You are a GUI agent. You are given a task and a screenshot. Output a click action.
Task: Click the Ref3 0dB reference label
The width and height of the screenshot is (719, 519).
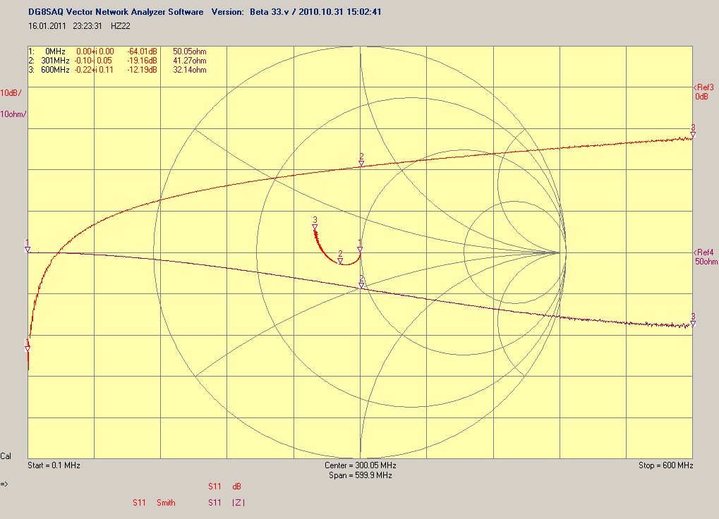(703, 92)
